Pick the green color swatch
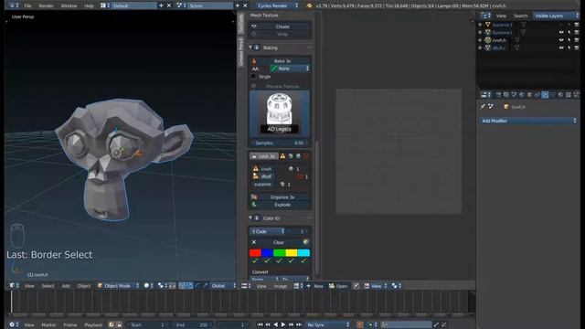Screen dimensions: 585x329 (280, 253)
